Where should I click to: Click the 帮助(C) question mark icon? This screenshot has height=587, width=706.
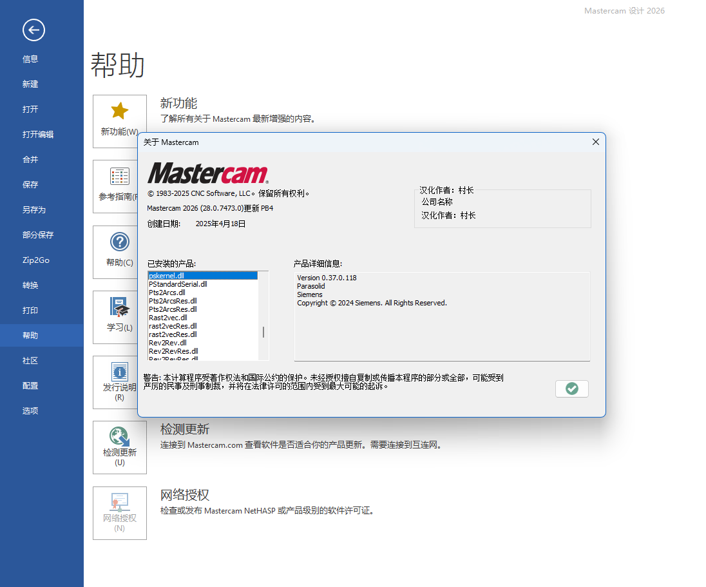tap(119, 242)
